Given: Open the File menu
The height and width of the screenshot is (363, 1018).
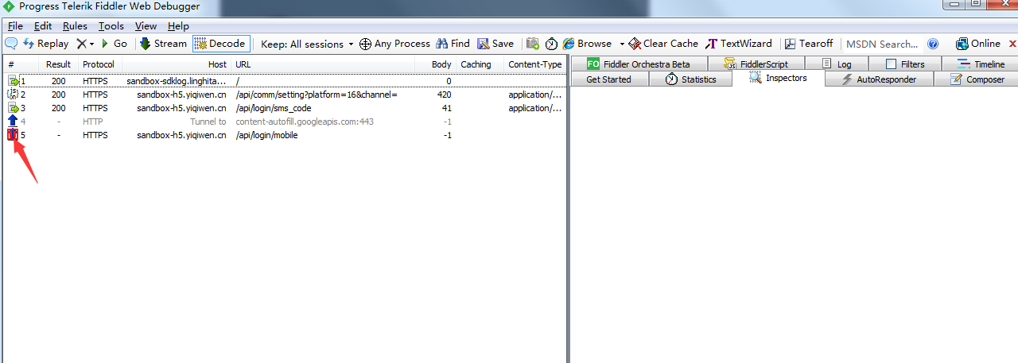Looking at the screenshot, I should click(x=15, y=26).
